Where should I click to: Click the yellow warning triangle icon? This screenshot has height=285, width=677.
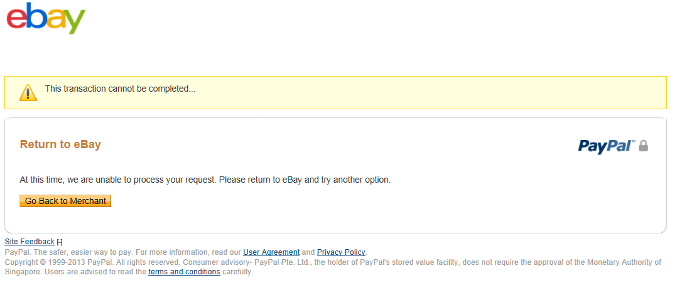[x=28, y=92]
